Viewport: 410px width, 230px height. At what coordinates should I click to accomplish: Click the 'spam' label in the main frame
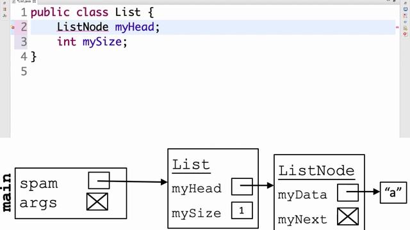[38, 184]
